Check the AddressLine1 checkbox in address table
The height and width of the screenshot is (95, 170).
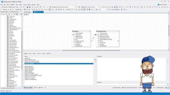74,36
